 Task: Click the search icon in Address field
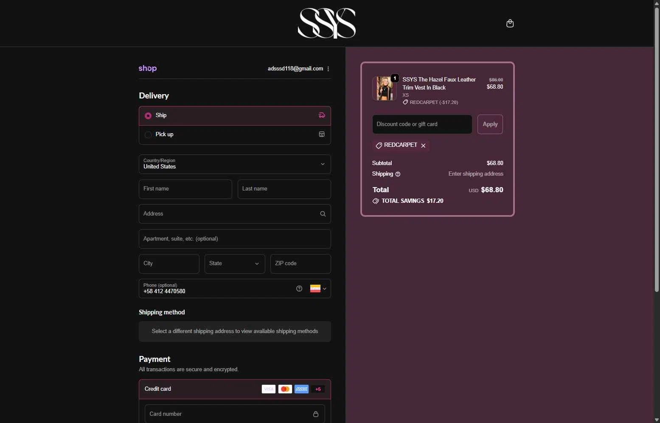pos(323,214)
